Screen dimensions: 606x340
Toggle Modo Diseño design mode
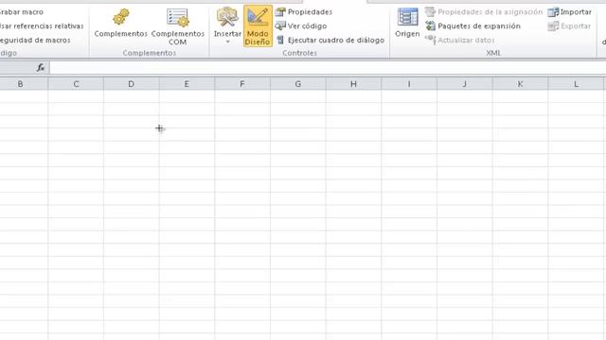[x=258, y=26]
